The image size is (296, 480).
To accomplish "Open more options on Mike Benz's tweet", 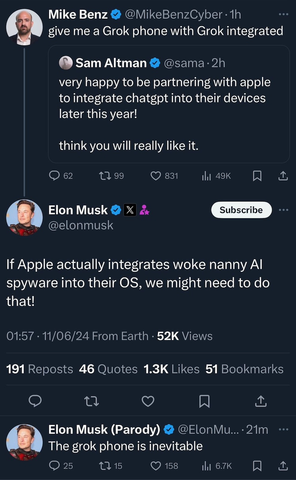I will coord(283,14).
